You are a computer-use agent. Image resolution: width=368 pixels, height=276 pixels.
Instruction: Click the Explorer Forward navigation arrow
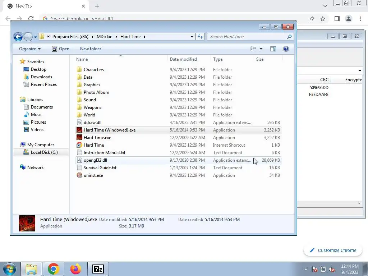coord(28,37)
